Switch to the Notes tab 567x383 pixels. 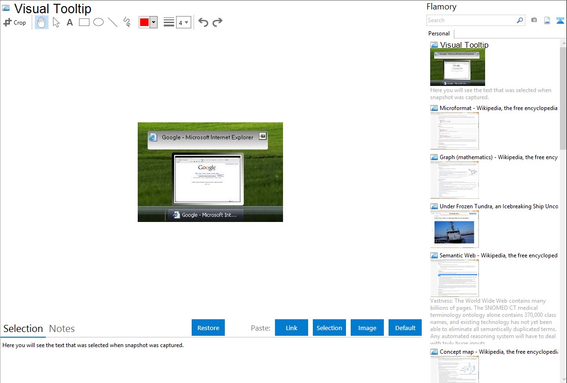[x=62, y=329]
